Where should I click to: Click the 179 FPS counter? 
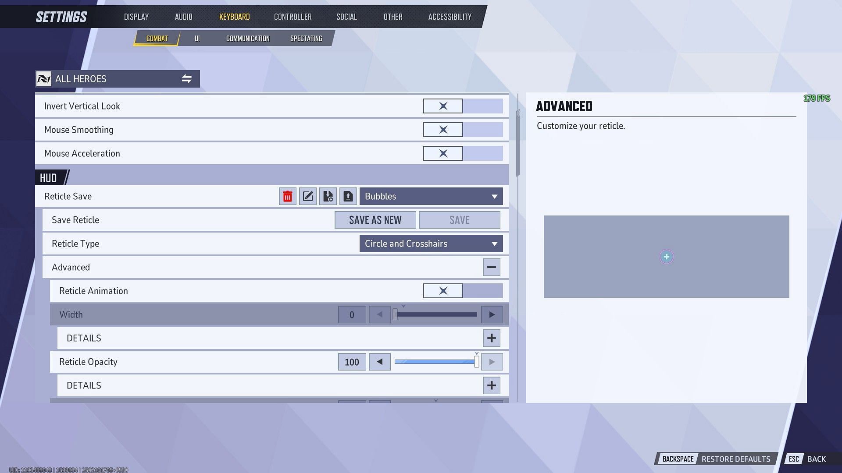point(817,99)
